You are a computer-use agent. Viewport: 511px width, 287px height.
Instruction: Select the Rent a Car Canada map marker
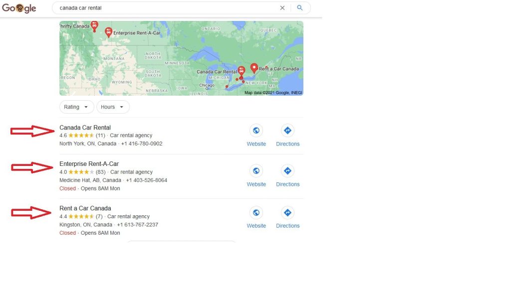click(254, 68)
